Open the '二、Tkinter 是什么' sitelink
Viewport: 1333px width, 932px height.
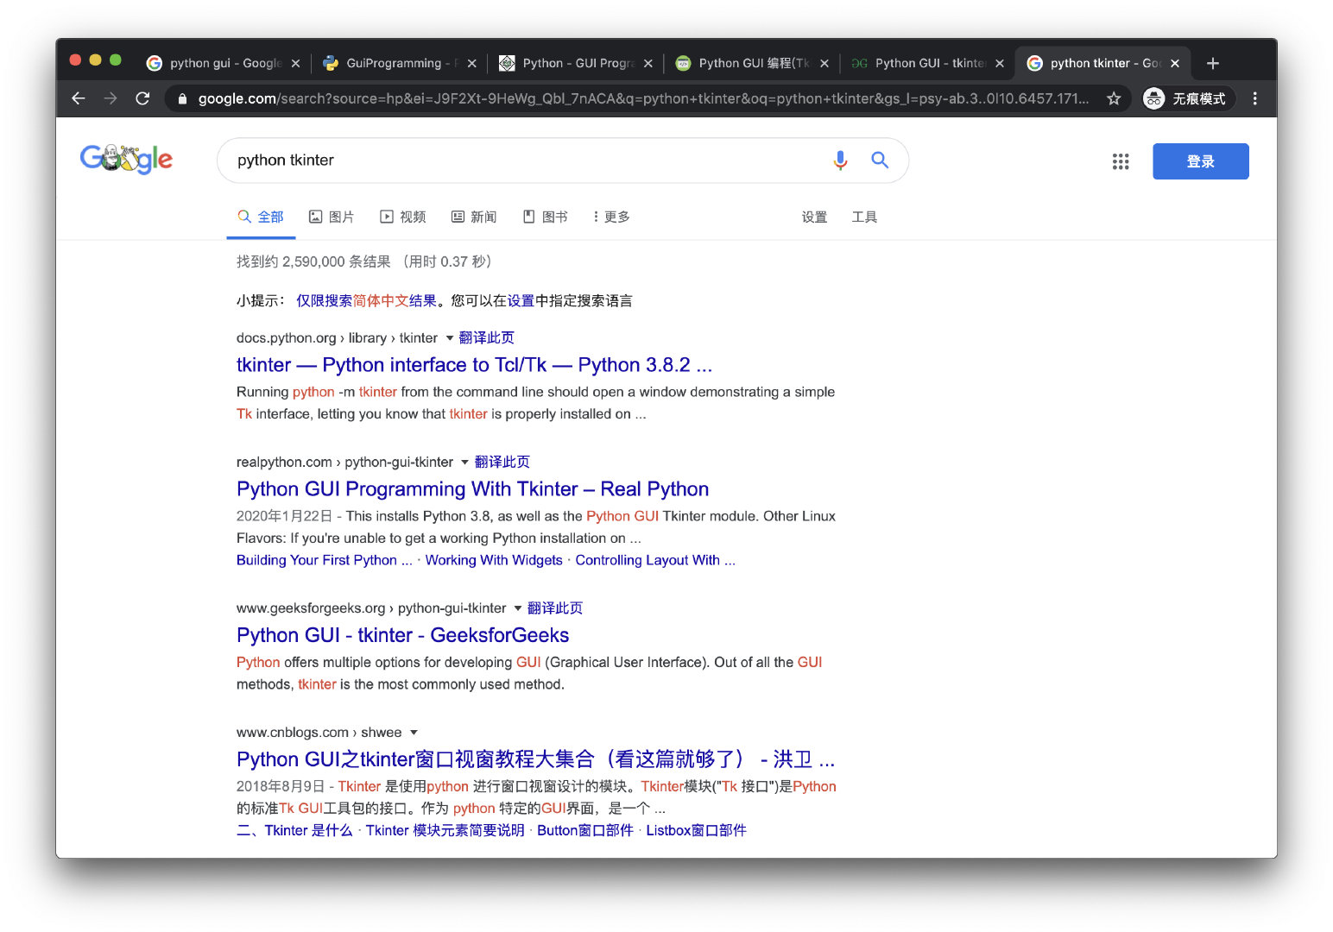(294, 830)
